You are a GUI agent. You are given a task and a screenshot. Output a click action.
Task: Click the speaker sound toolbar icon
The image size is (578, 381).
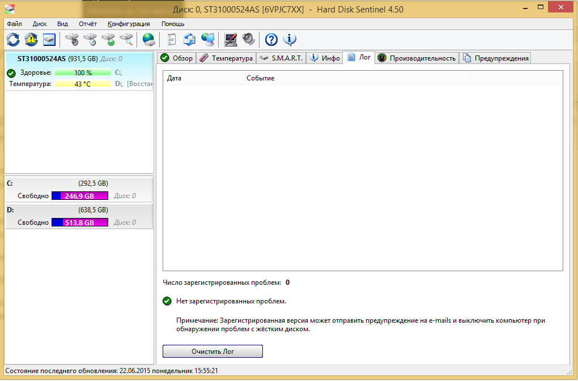[249, 40]
